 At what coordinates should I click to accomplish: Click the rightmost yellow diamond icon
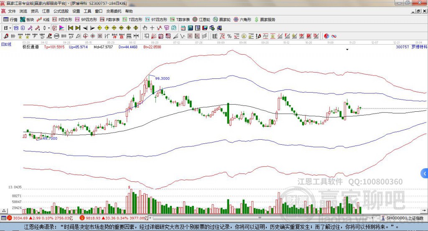coord(136,28)
